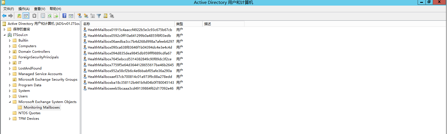Expand the LostAndFound container
Viewport: 447px width, 134px height.
click(10, 68)
